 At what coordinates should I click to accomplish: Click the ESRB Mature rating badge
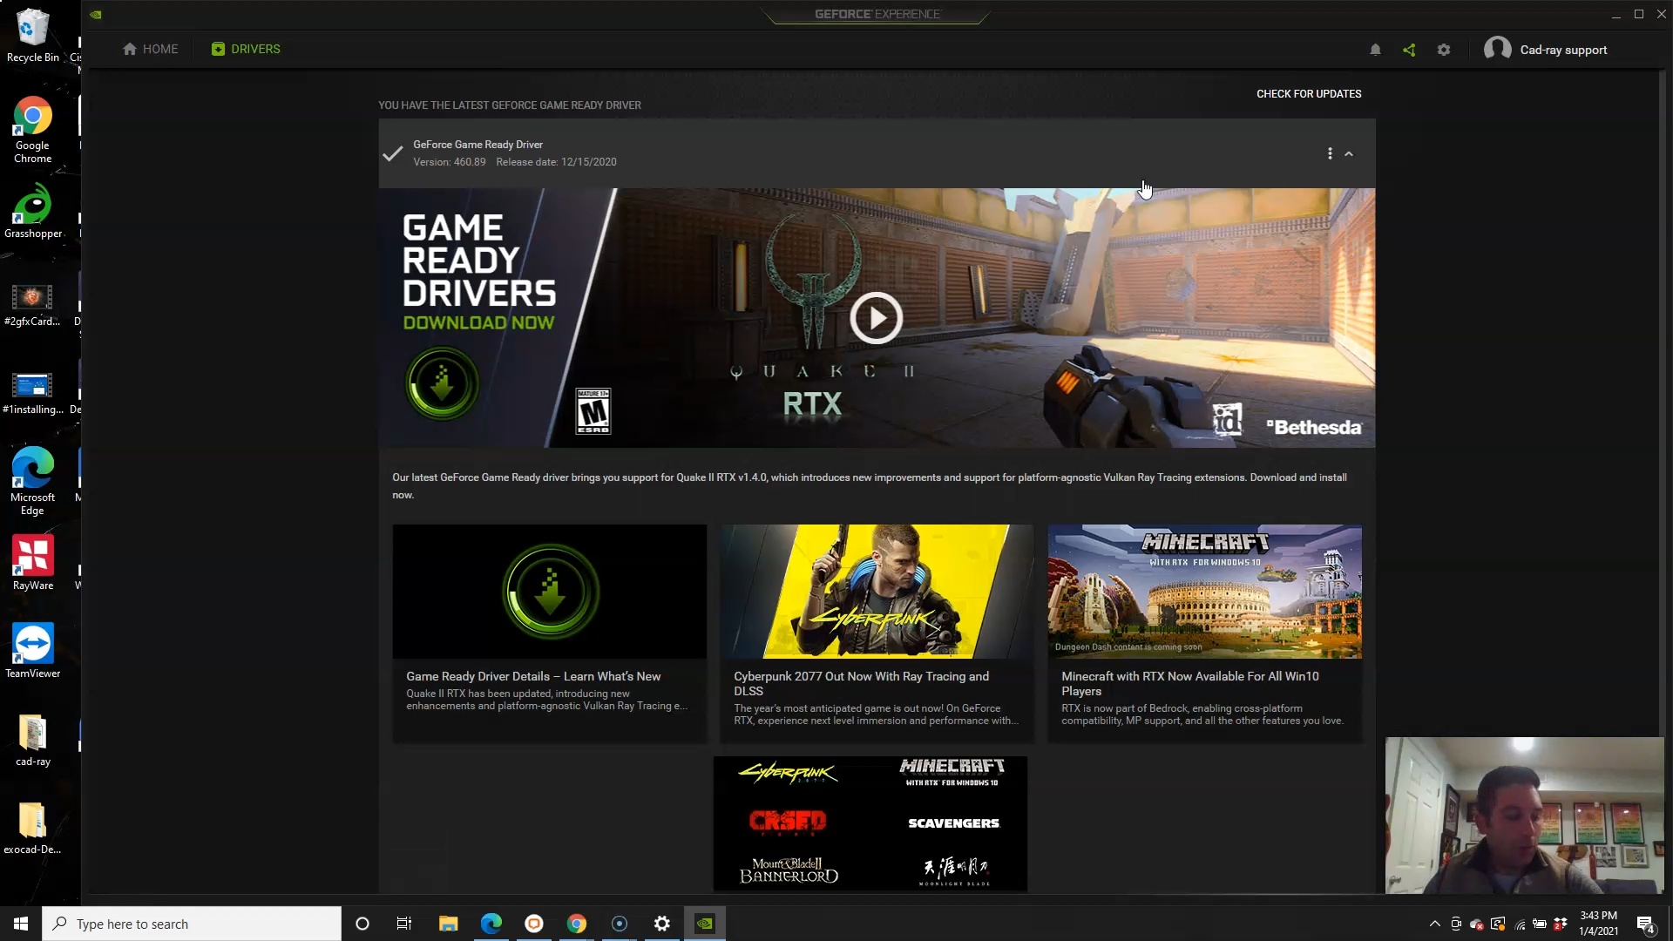593,411
